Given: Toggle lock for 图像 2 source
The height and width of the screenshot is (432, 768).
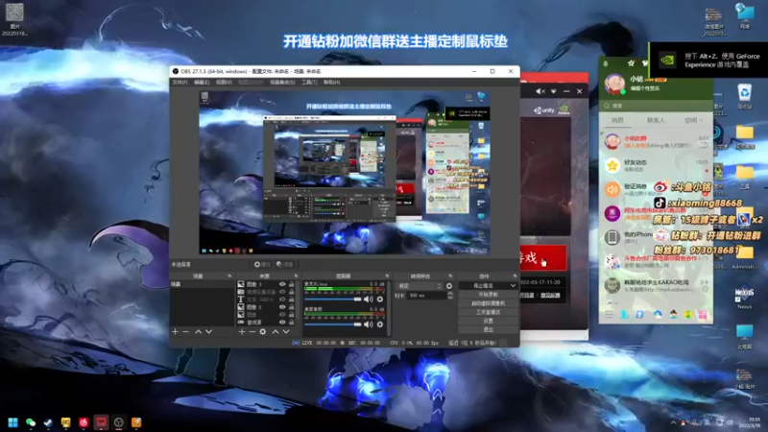Looking at the screenshot, I should (x=292, y=307).
